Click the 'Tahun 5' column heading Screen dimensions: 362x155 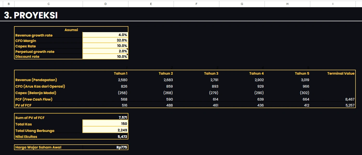[x=302, y=73]
